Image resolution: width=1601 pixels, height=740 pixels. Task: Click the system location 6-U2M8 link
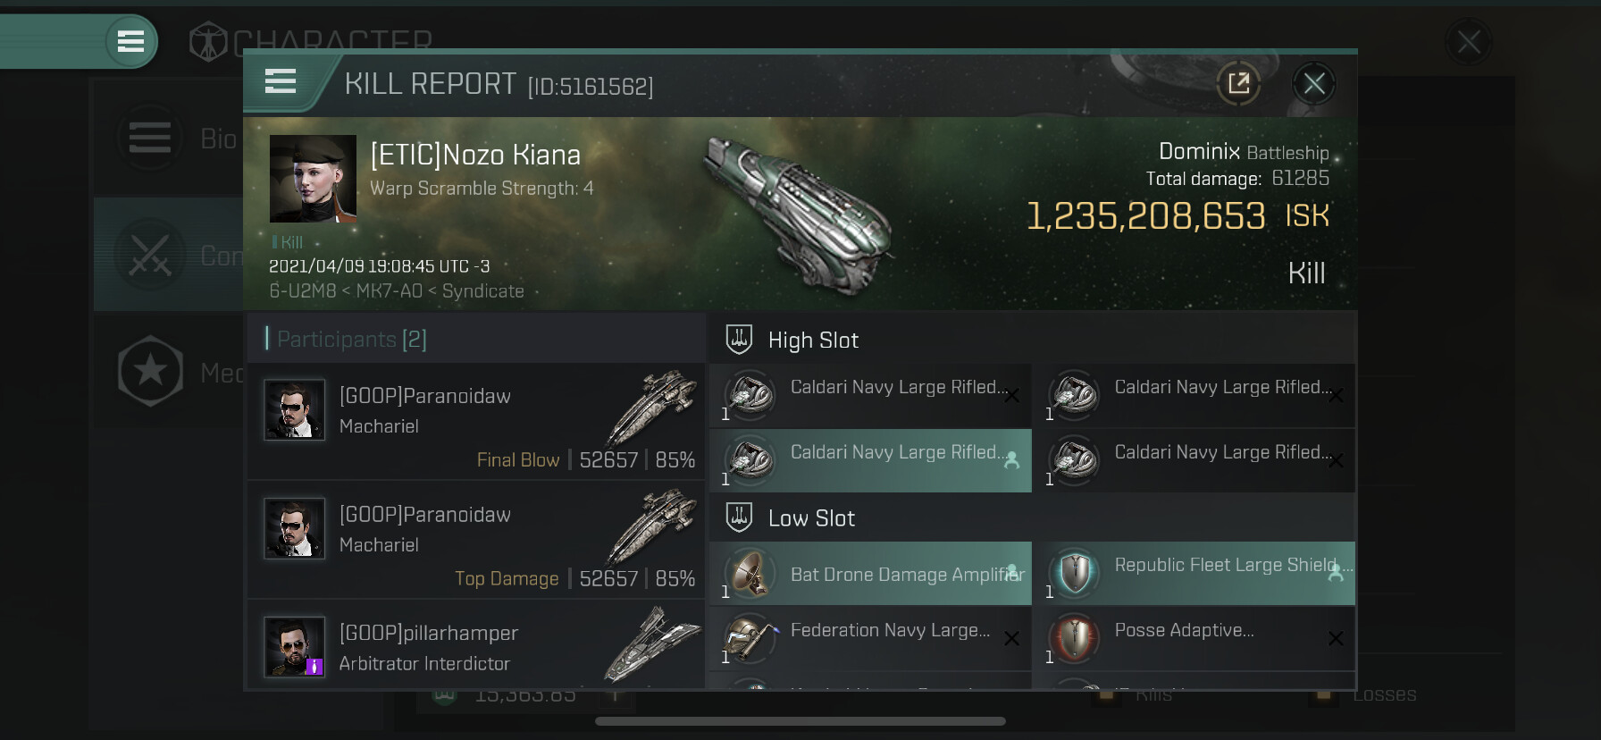(302, 291)
